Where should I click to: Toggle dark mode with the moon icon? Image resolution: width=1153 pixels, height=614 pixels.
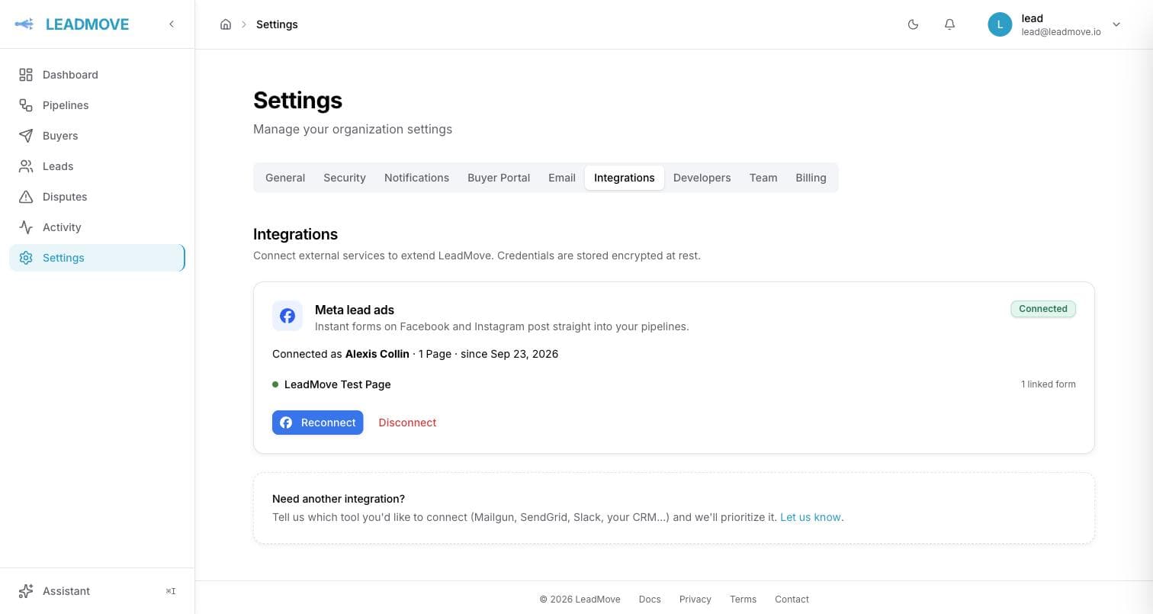tap(913, 24)
